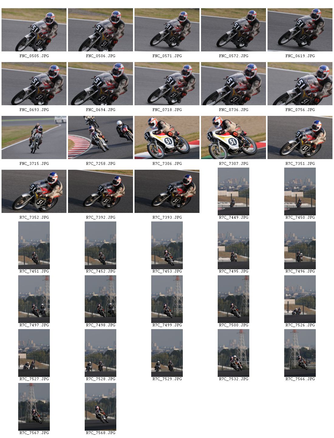The width and height of the screenshot is (334, 438).
Task: Select the R7C_7453.JPG photo
Action: (x=167, y=245)
